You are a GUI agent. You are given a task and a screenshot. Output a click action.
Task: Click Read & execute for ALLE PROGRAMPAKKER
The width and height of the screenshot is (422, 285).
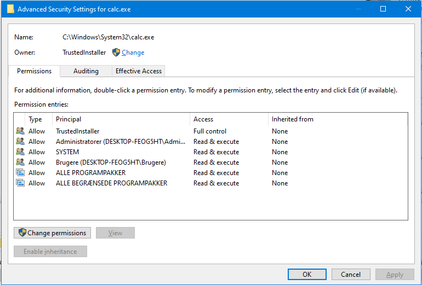pyautogui.click(x=216, y=173)
